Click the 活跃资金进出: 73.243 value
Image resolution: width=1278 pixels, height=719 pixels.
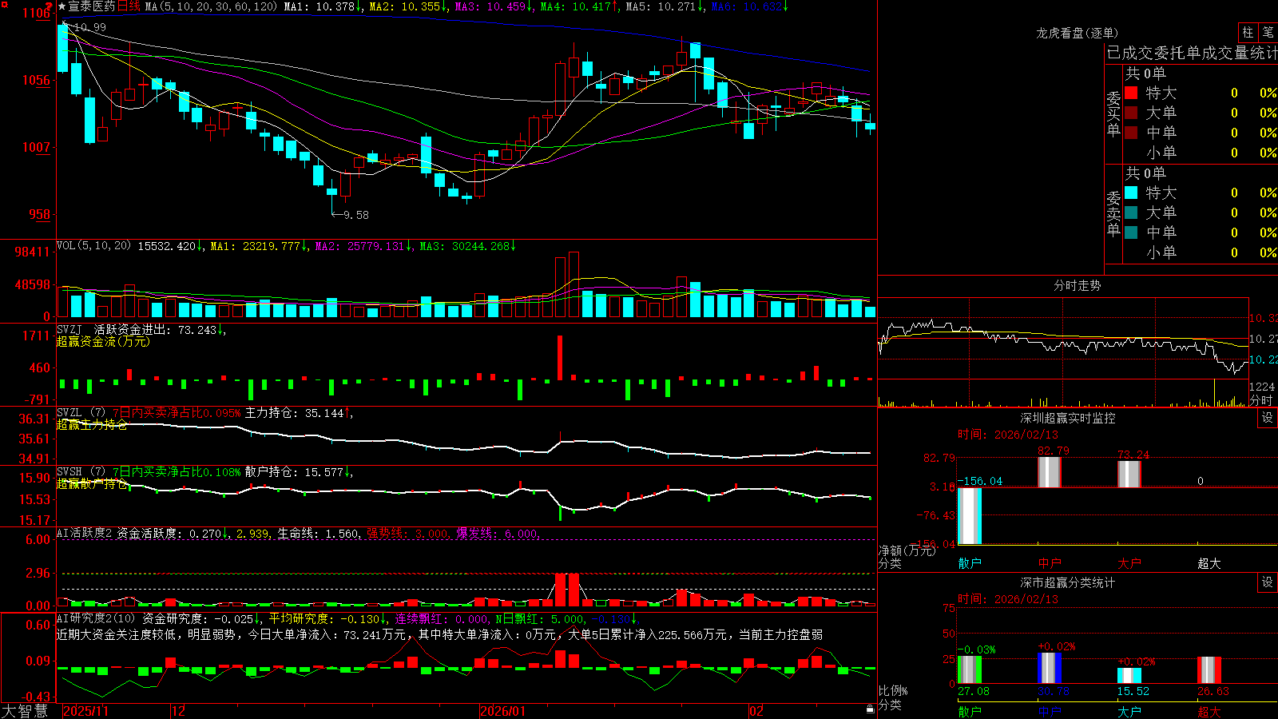point(157,330)
